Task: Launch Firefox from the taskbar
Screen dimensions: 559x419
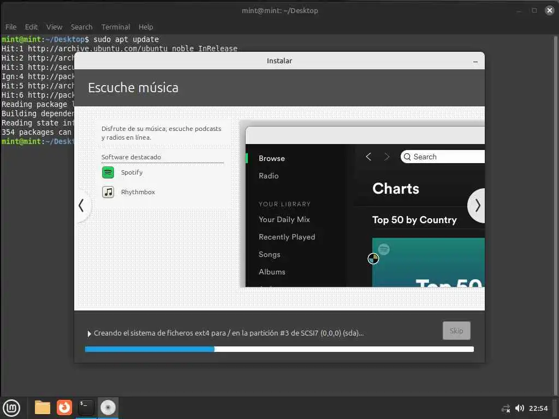Action: point(64,408)
